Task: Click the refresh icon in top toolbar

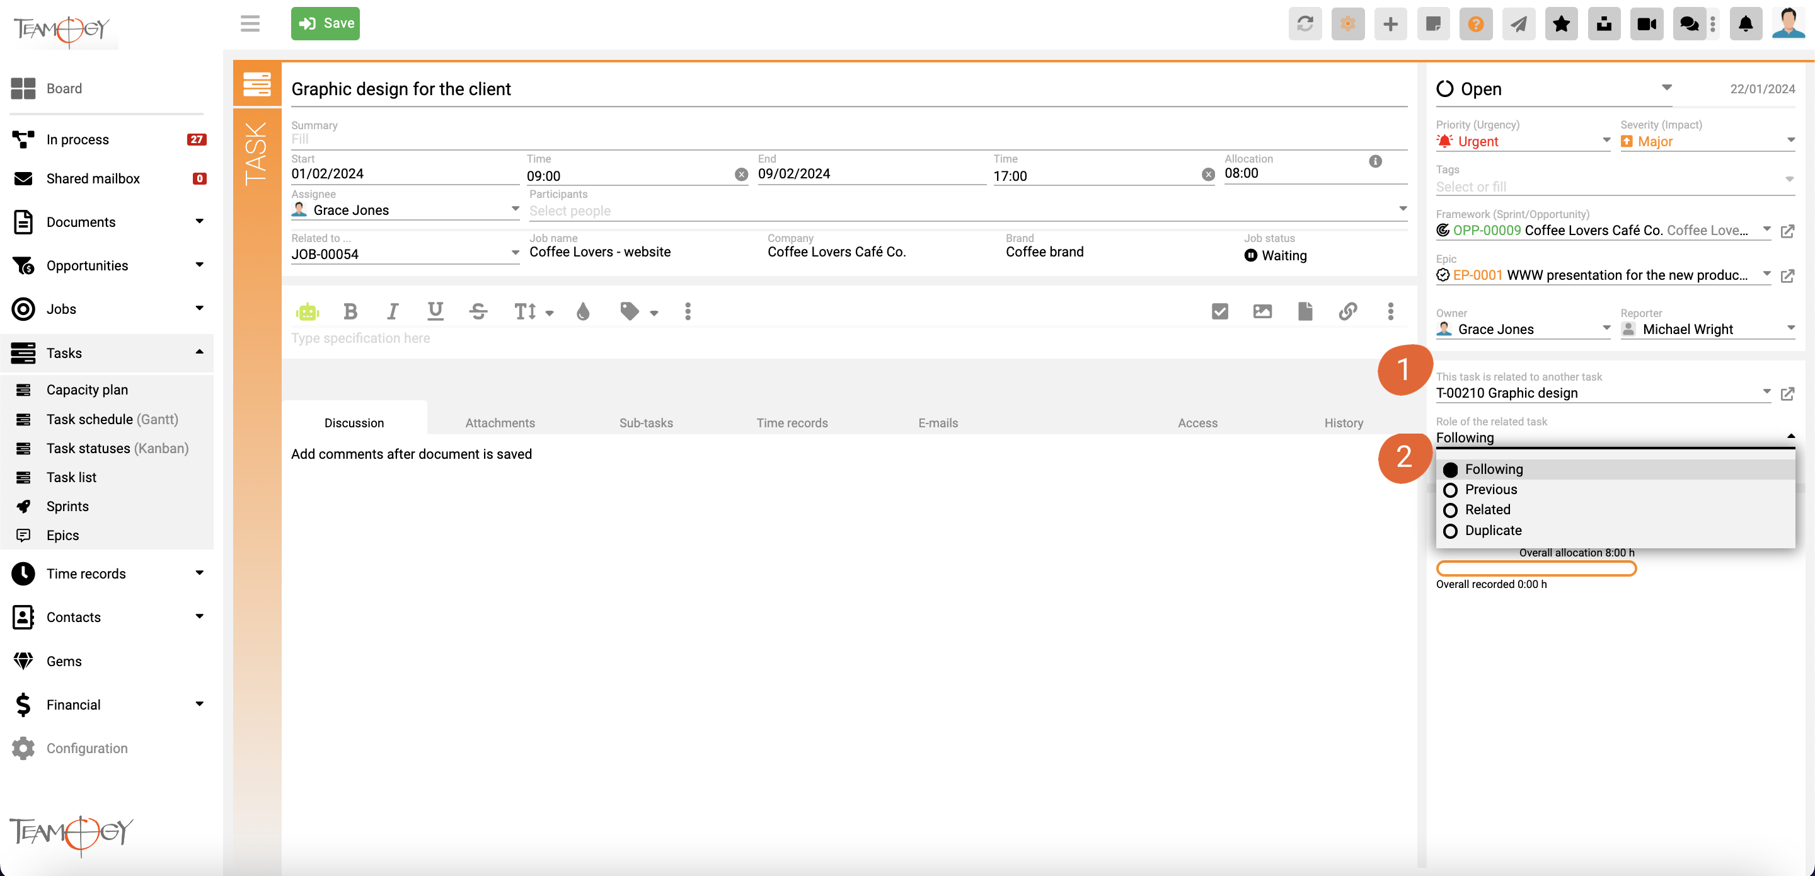Action: click(1305, 24)
